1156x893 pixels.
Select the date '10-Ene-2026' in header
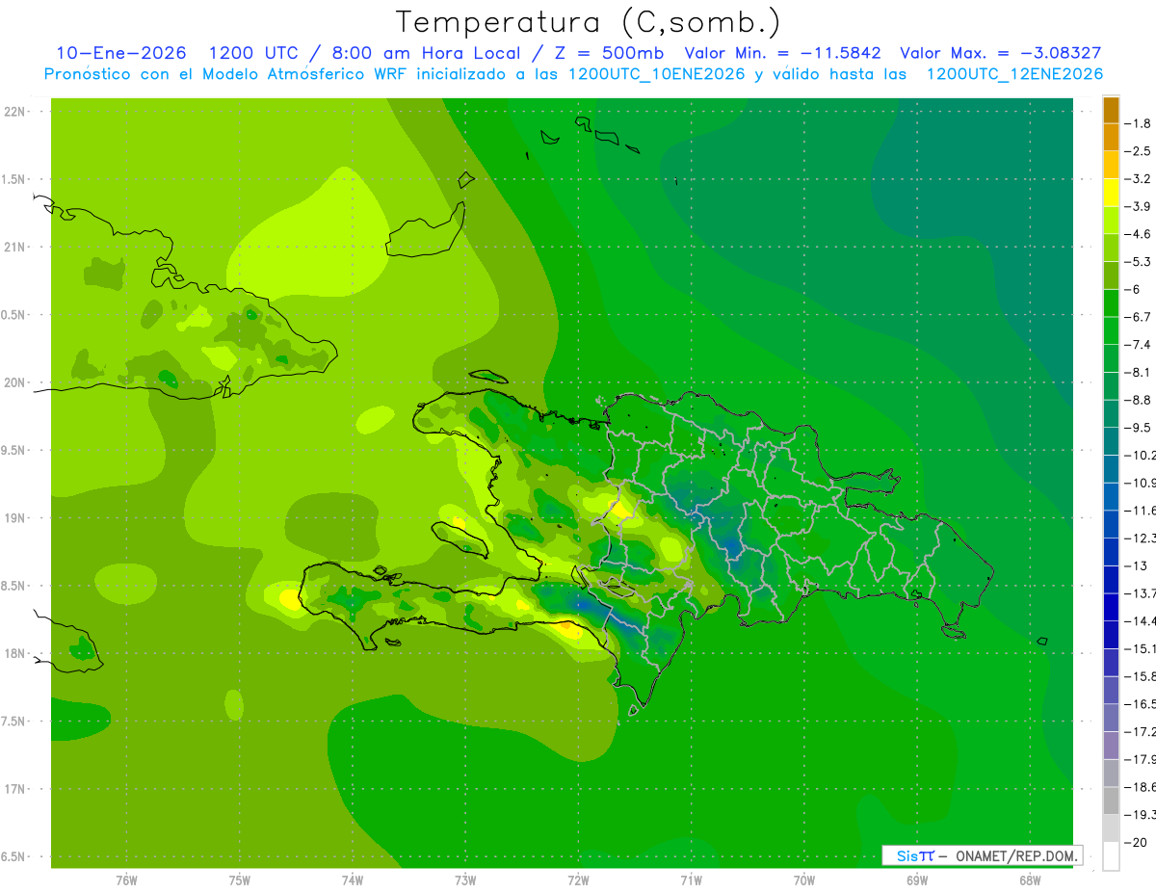click(x=120, y=53)
